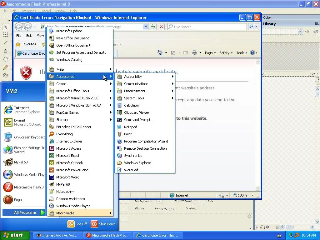Select Certificate Error tab in IE
This screenshot has height=240, width=320.
(x=31, y=53)
